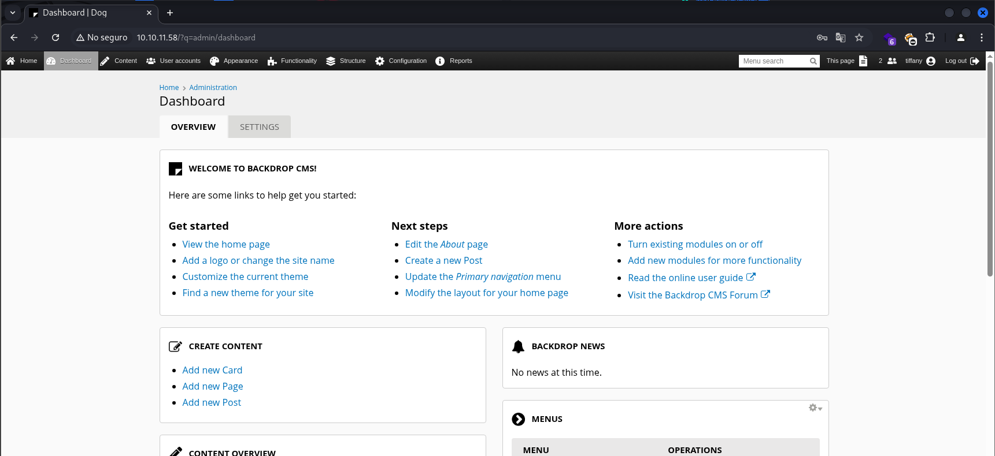This screenshot has width=995, height=456.
Task: Select the Overview tab
Action: tap(193, 127)
